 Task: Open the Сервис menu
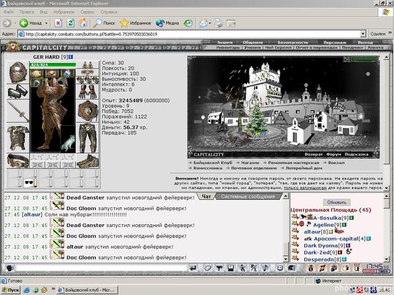87,12
